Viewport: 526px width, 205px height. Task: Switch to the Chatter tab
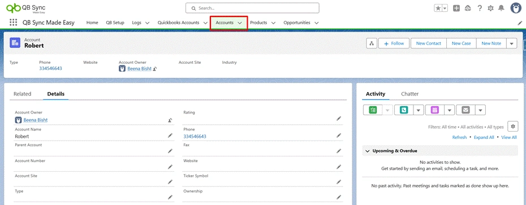410,94
